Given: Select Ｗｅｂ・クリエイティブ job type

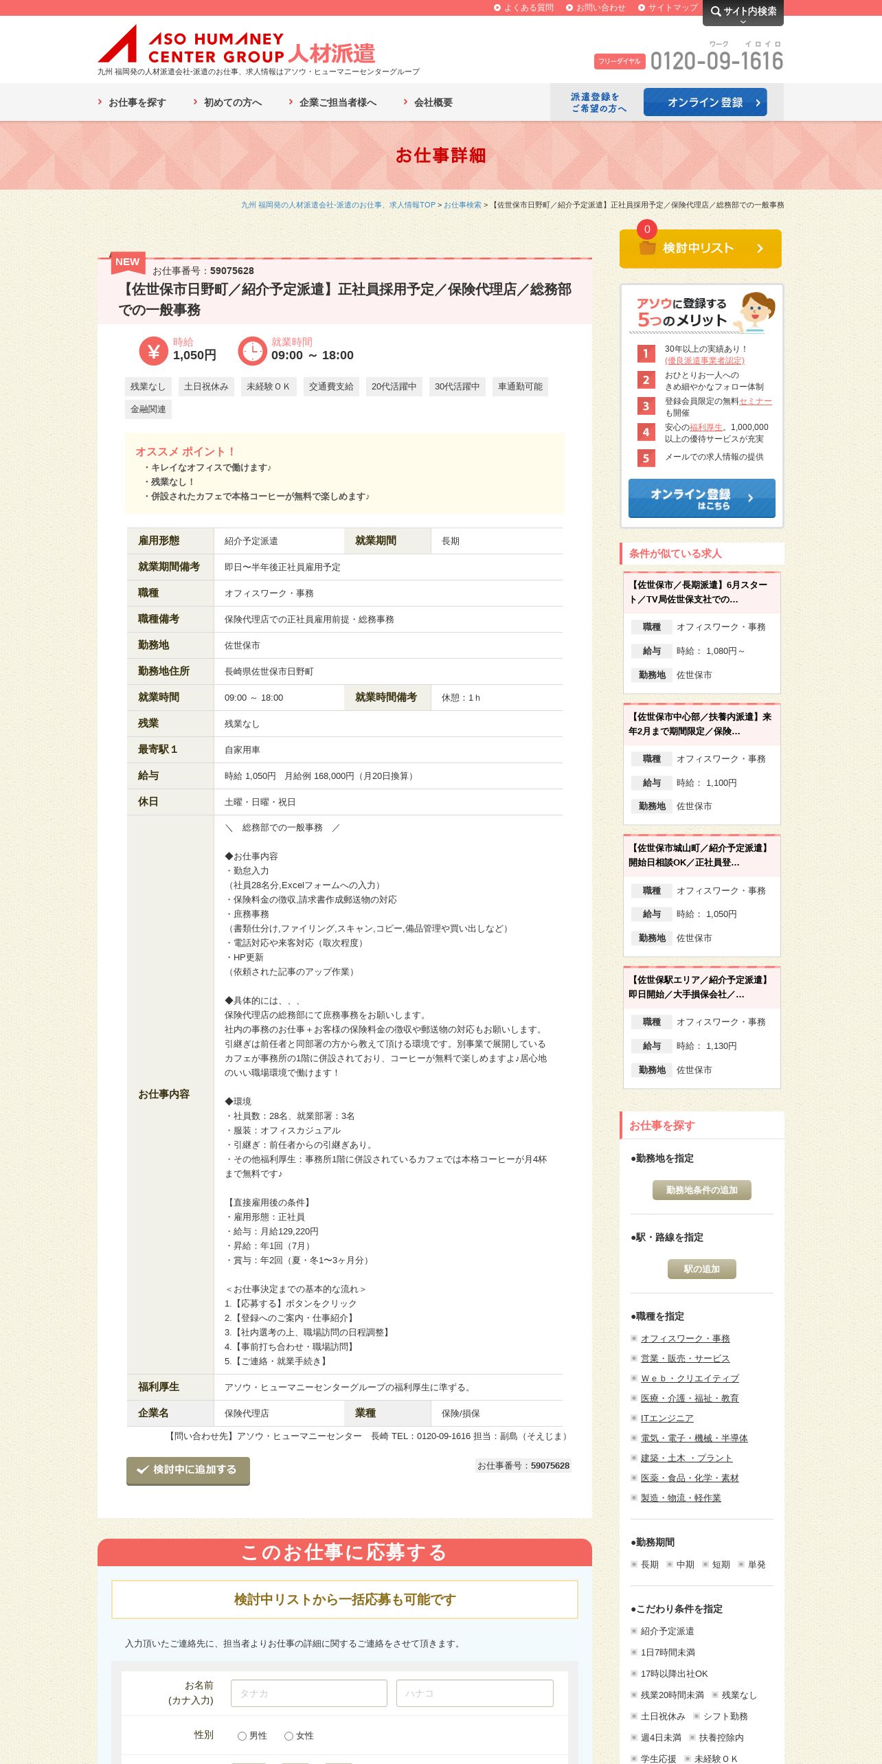Looking at the screenshot, I should 690,1378.
